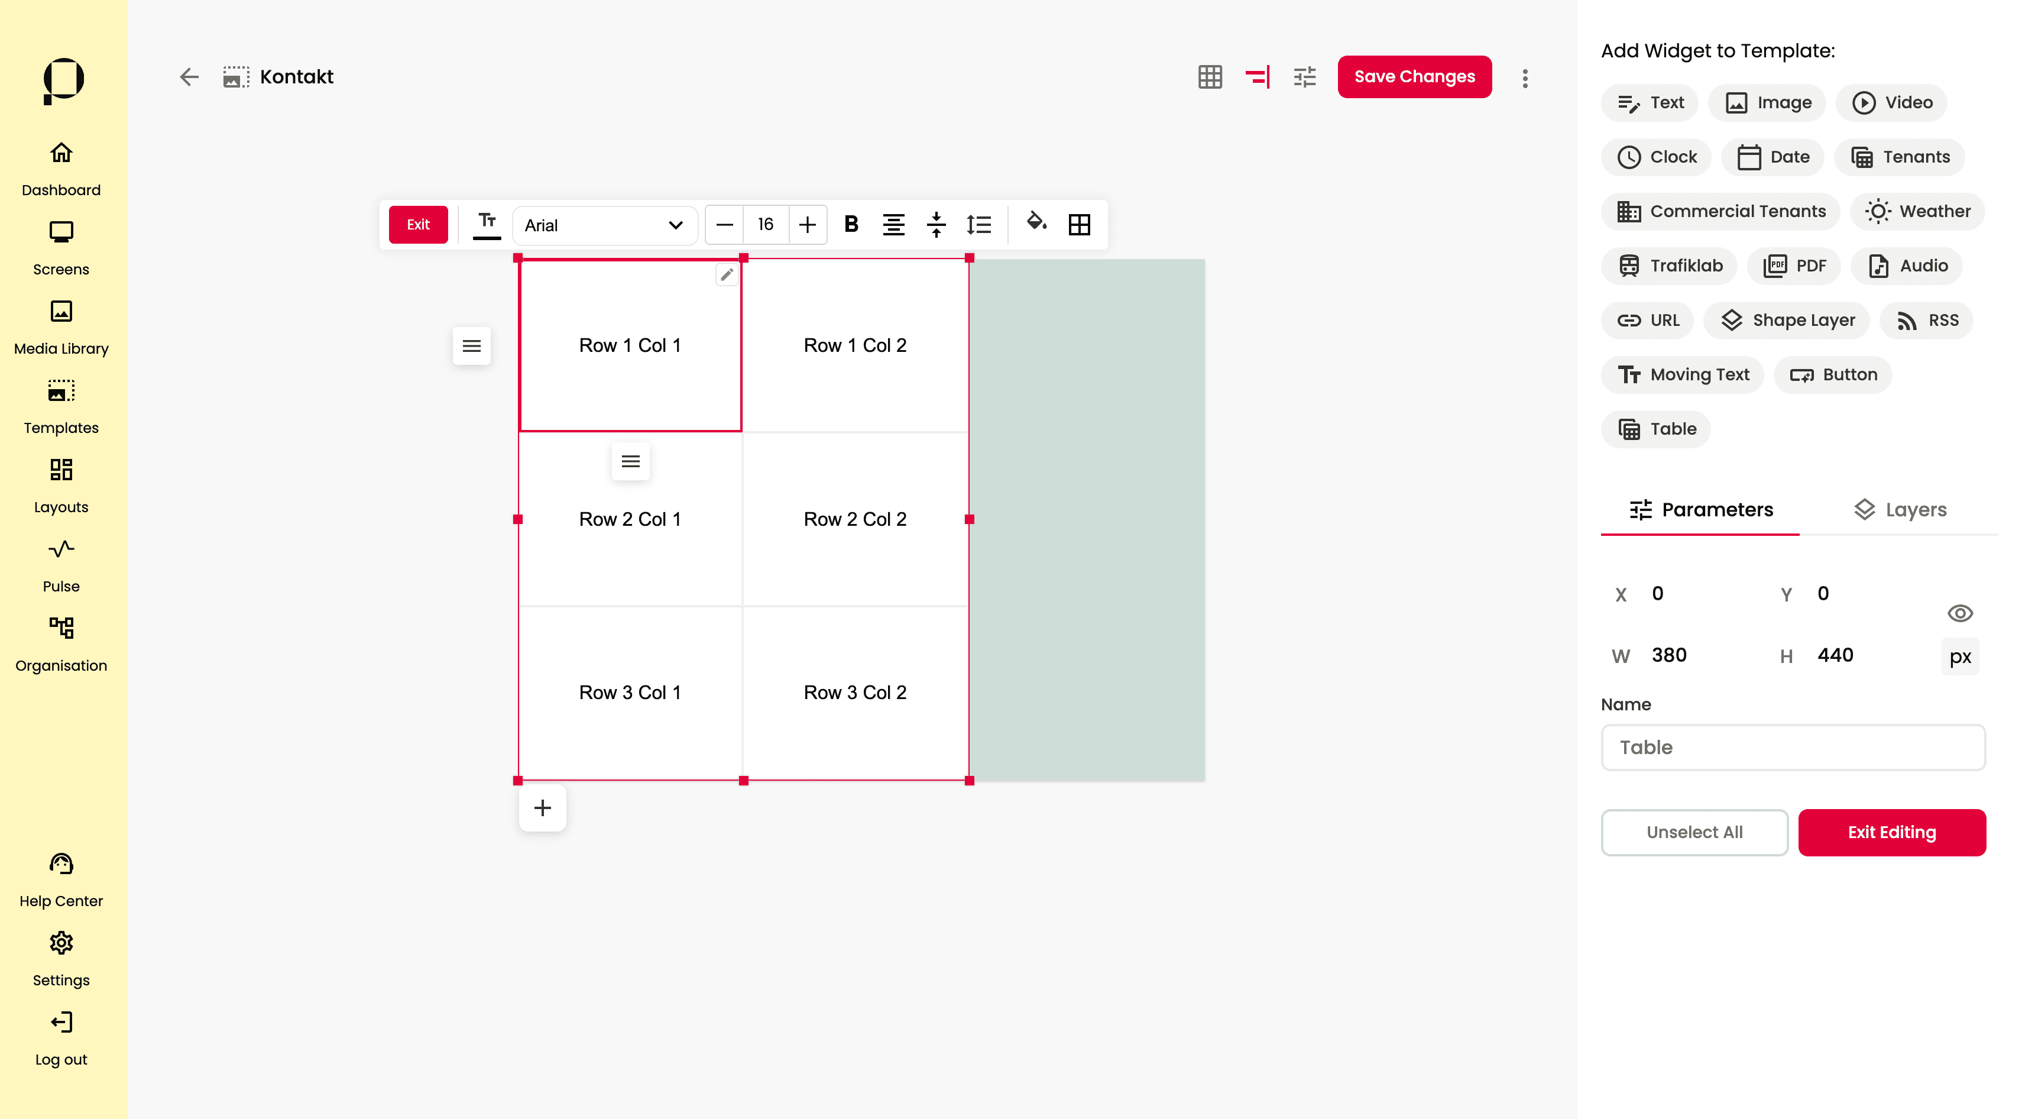Viewport: 2022px width, 1119px height.
Task: Toggle widget visibility eye icon
Action: [x=1959, y=613]
